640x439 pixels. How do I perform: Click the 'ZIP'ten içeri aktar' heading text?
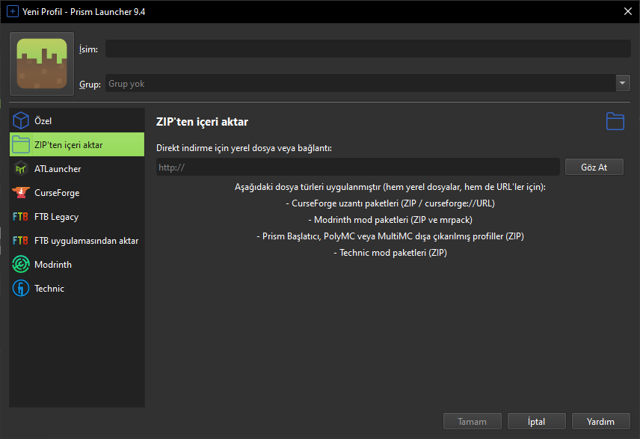click(x=202, y=122)
